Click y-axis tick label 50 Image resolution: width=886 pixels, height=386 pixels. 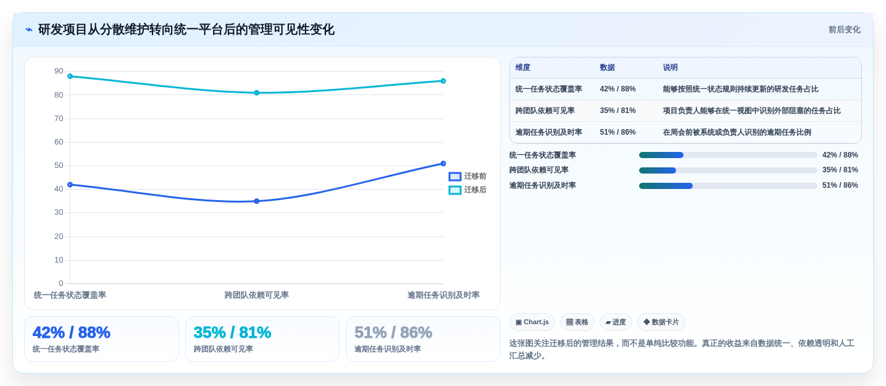(59, 166)
